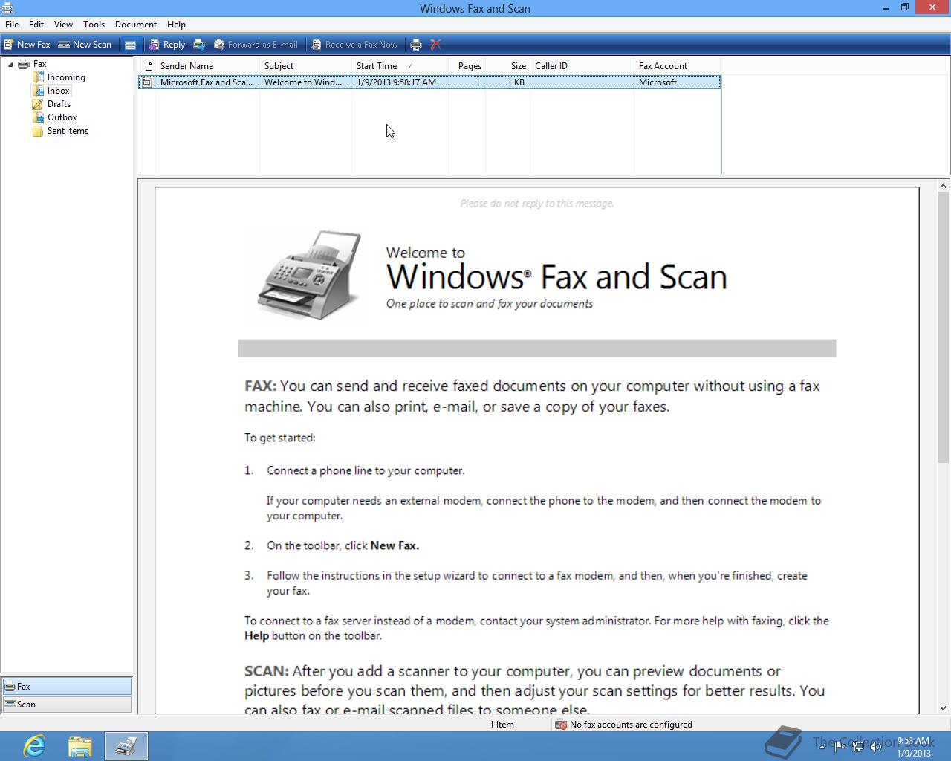Open File Explorer from taskbar
The width and height of the screenshot is (951, 761).
click(80, 746)
